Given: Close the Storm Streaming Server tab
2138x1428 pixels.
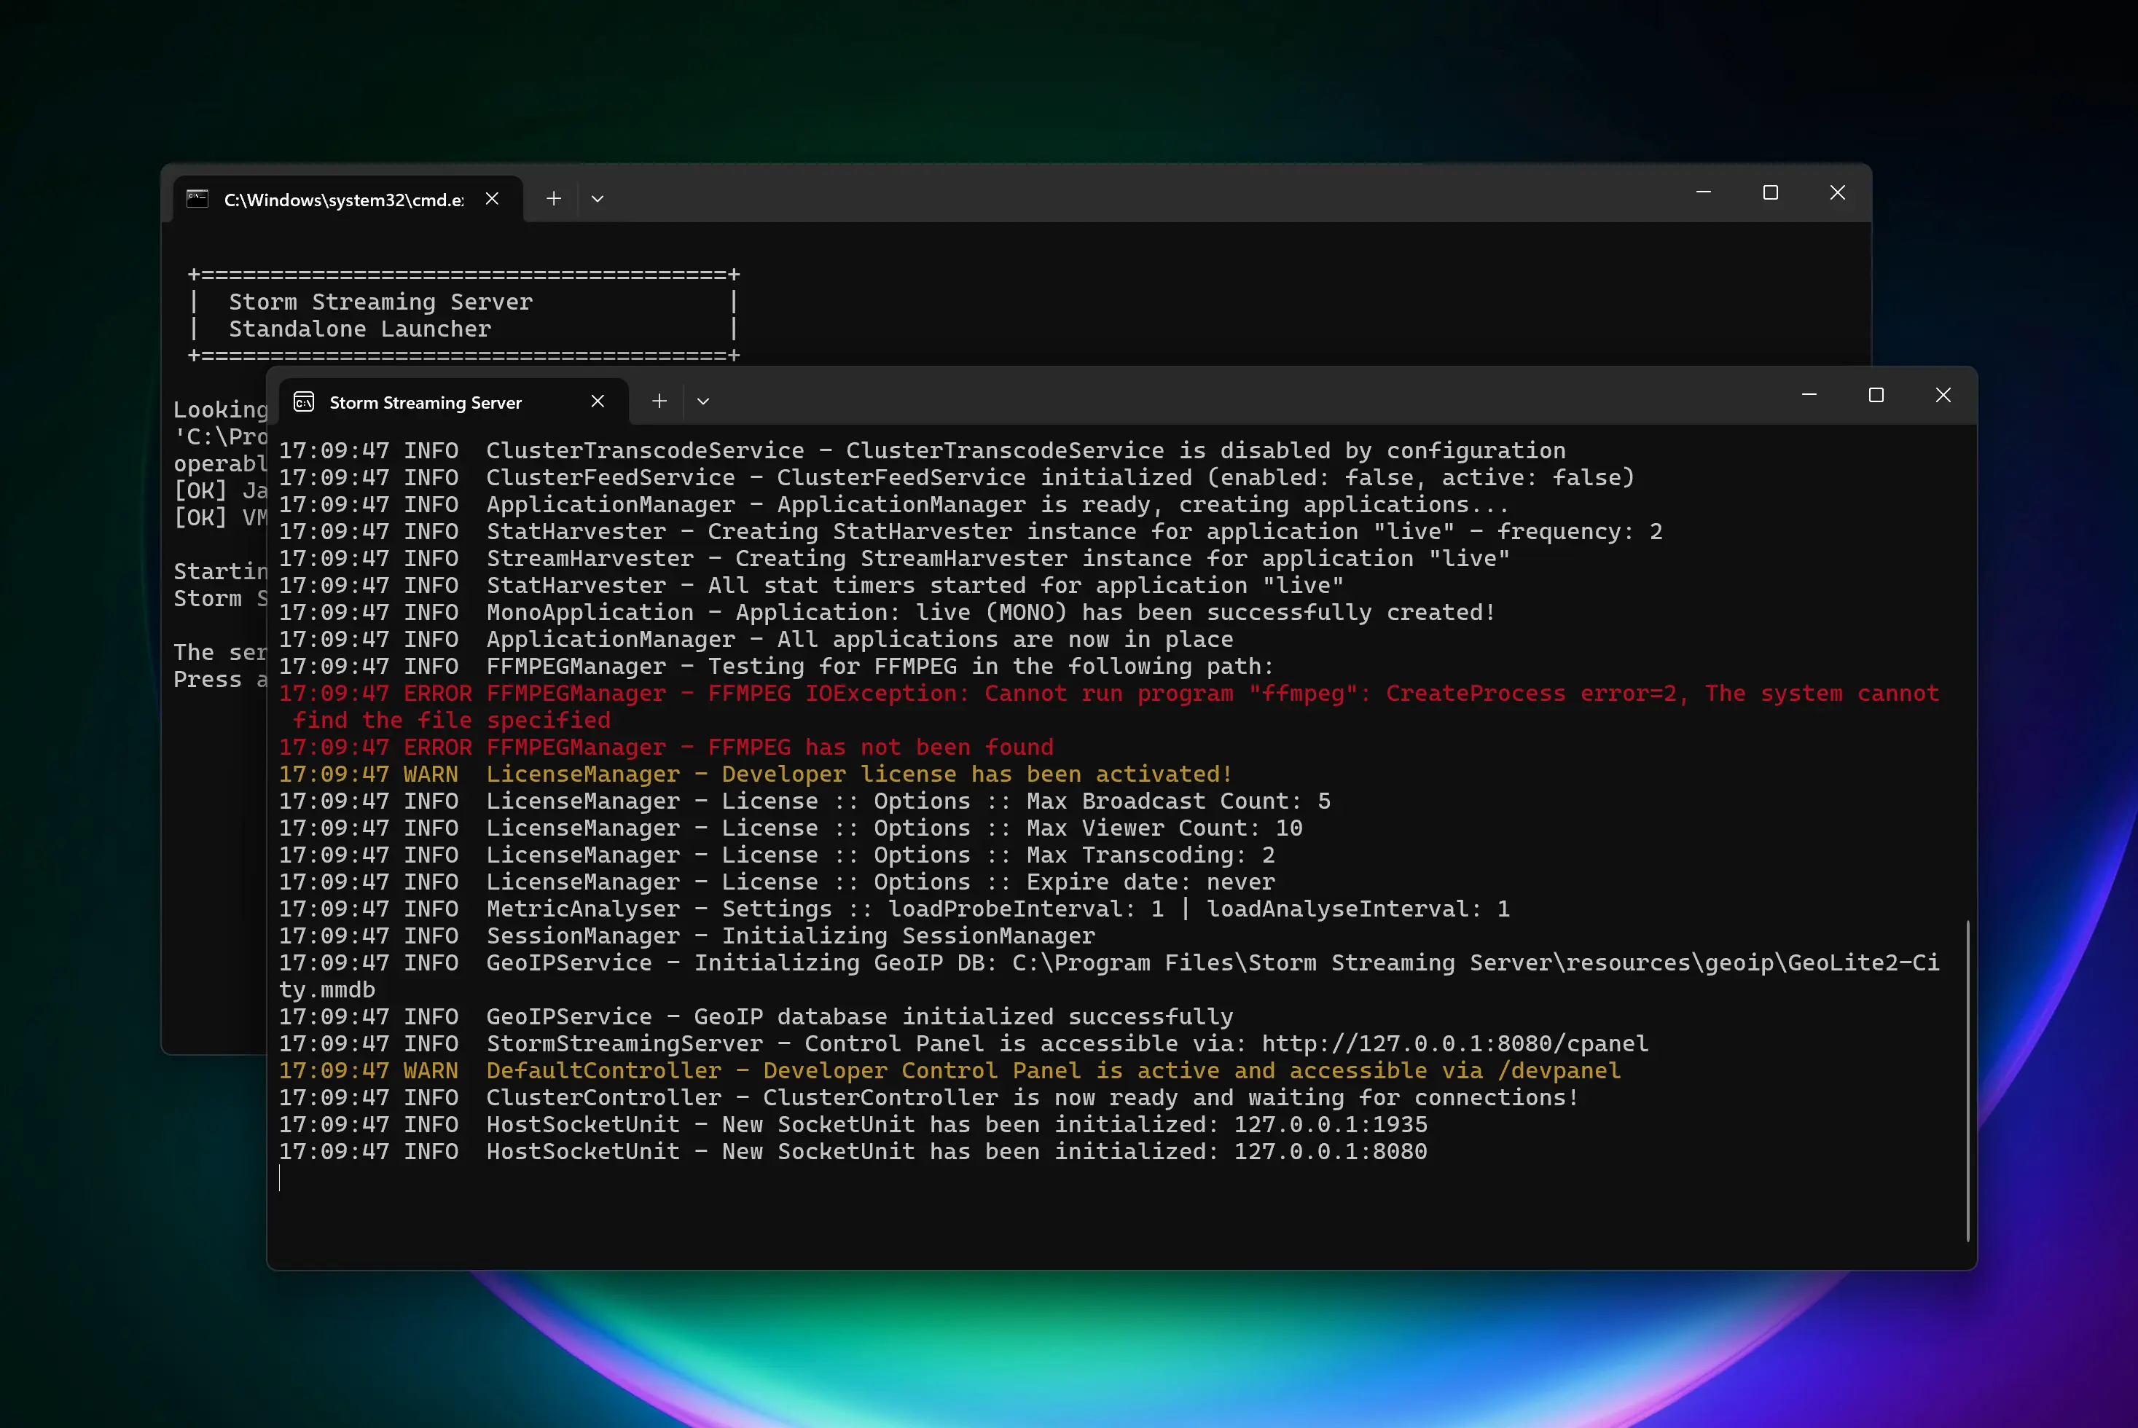Looking at the screenshot, I should (598, 401).
